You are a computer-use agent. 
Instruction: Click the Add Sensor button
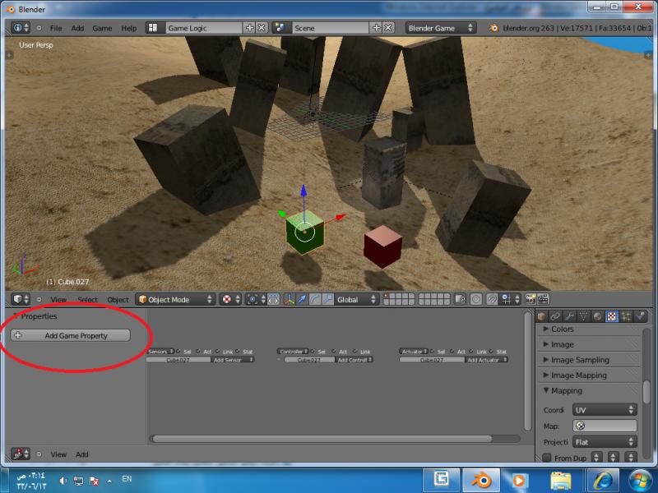(x=233, y=360)
